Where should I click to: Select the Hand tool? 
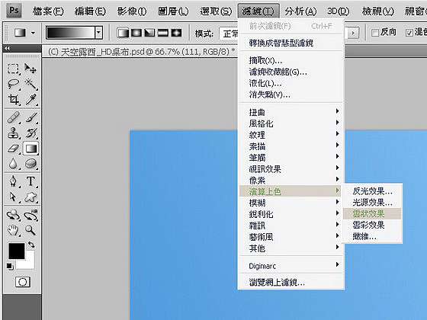13,230
